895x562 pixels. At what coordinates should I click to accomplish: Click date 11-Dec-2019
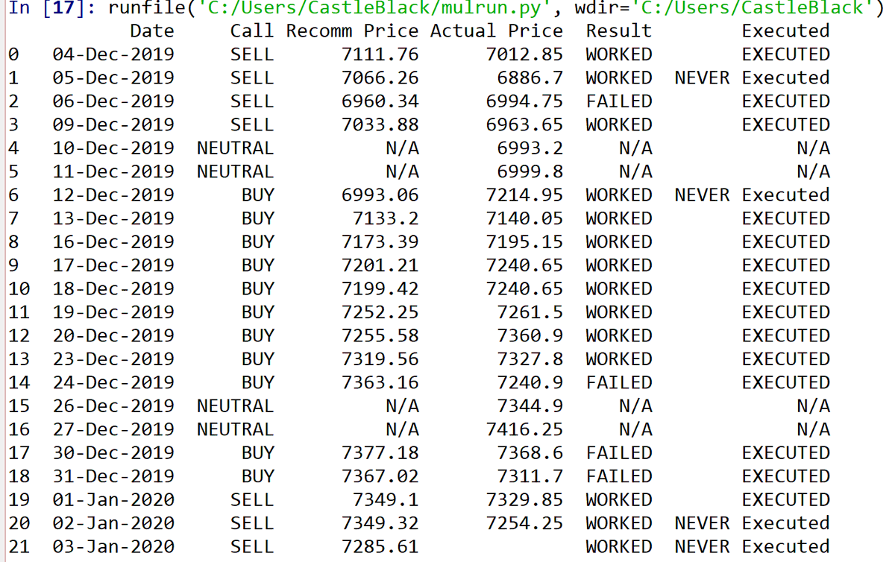[113, 171]
